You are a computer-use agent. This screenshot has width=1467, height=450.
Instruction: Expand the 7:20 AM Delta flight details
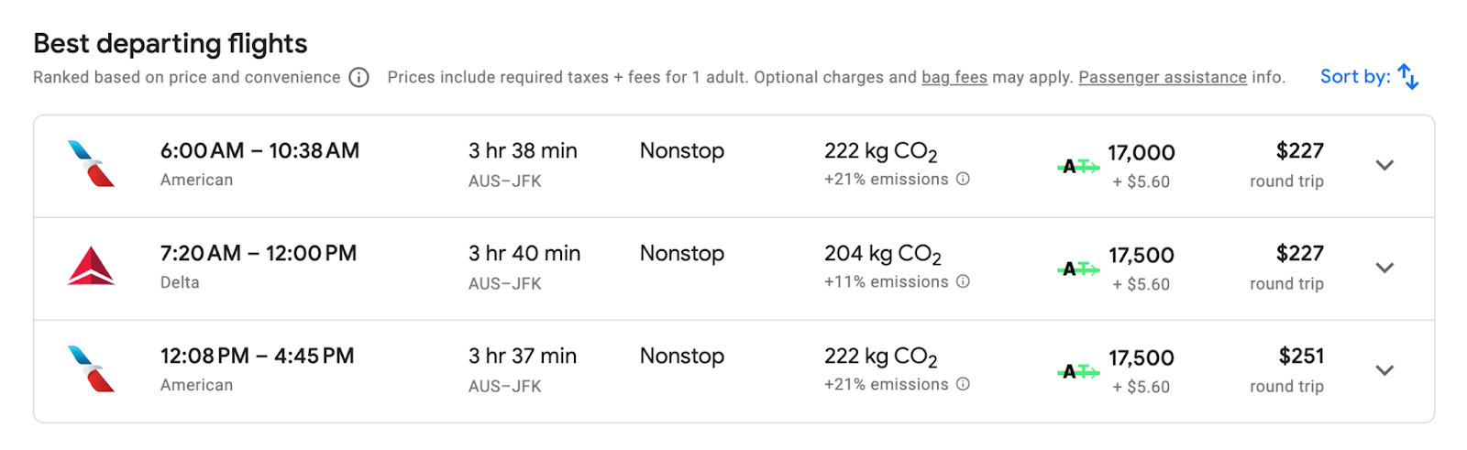coord(1384,268)
